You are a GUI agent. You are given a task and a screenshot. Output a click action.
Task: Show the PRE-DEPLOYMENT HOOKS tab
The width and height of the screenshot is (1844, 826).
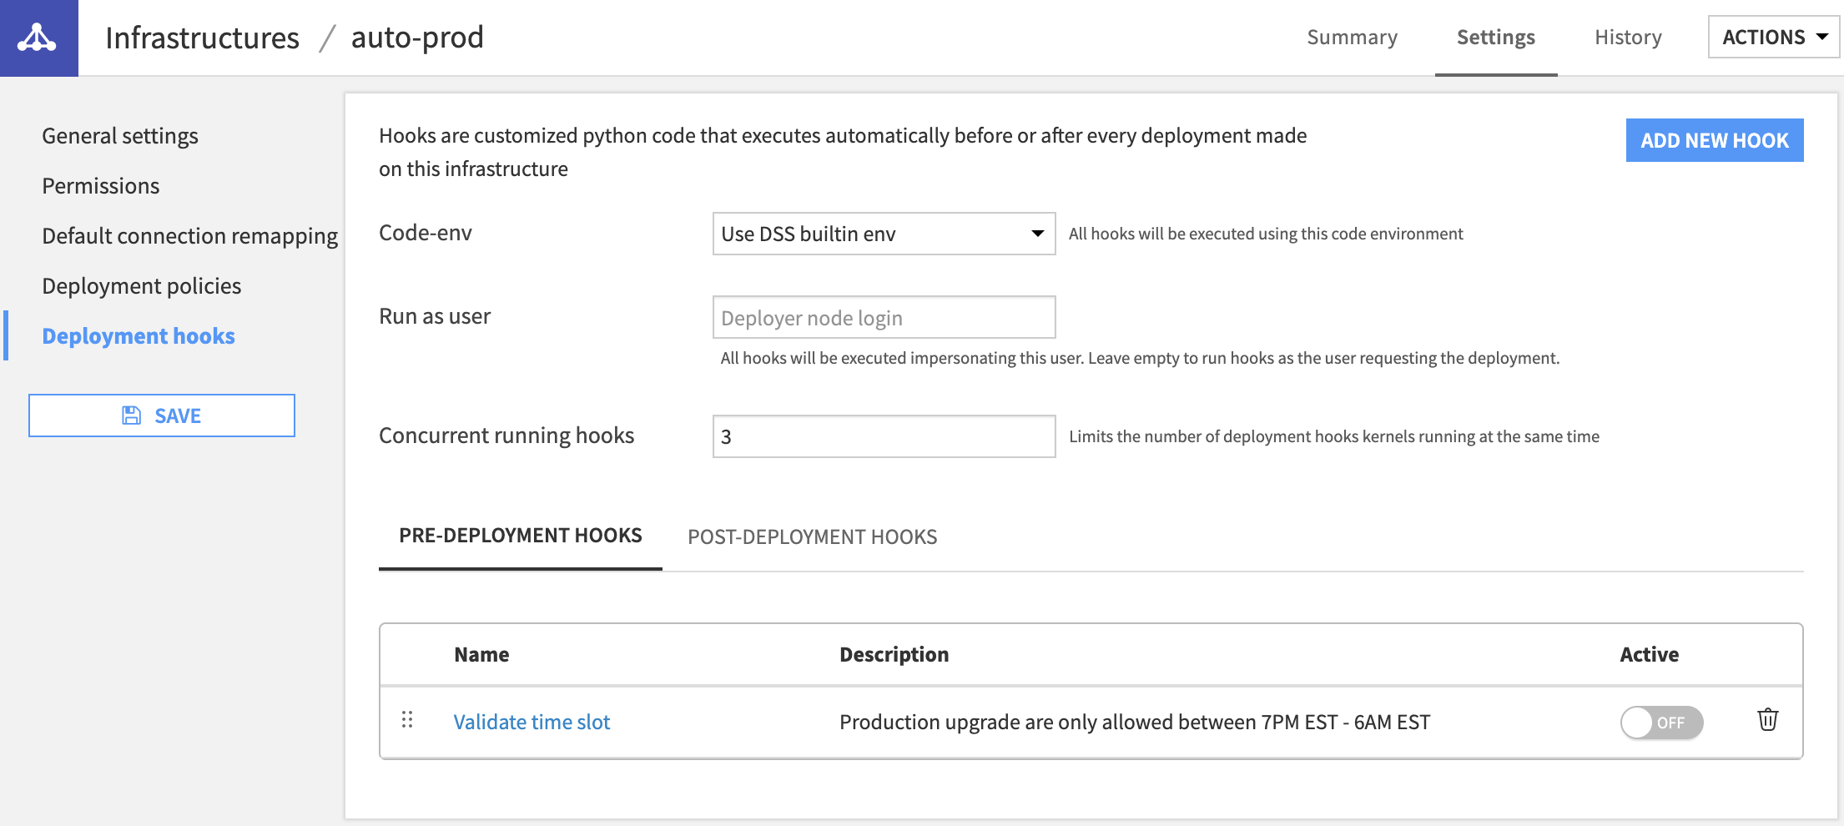pos(521,536)
